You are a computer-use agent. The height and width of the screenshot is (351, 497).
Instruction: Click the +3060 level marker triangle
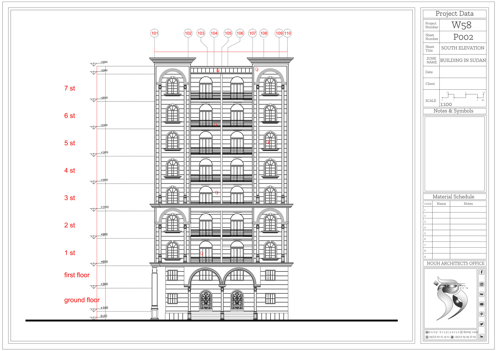[x=94, y=65]
